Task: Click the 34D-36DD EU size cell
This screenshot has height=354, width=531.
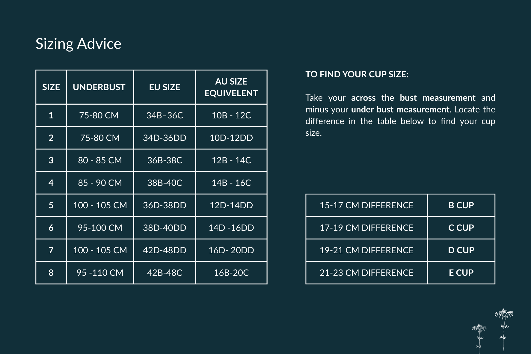Action: click(x=165, y=138)
